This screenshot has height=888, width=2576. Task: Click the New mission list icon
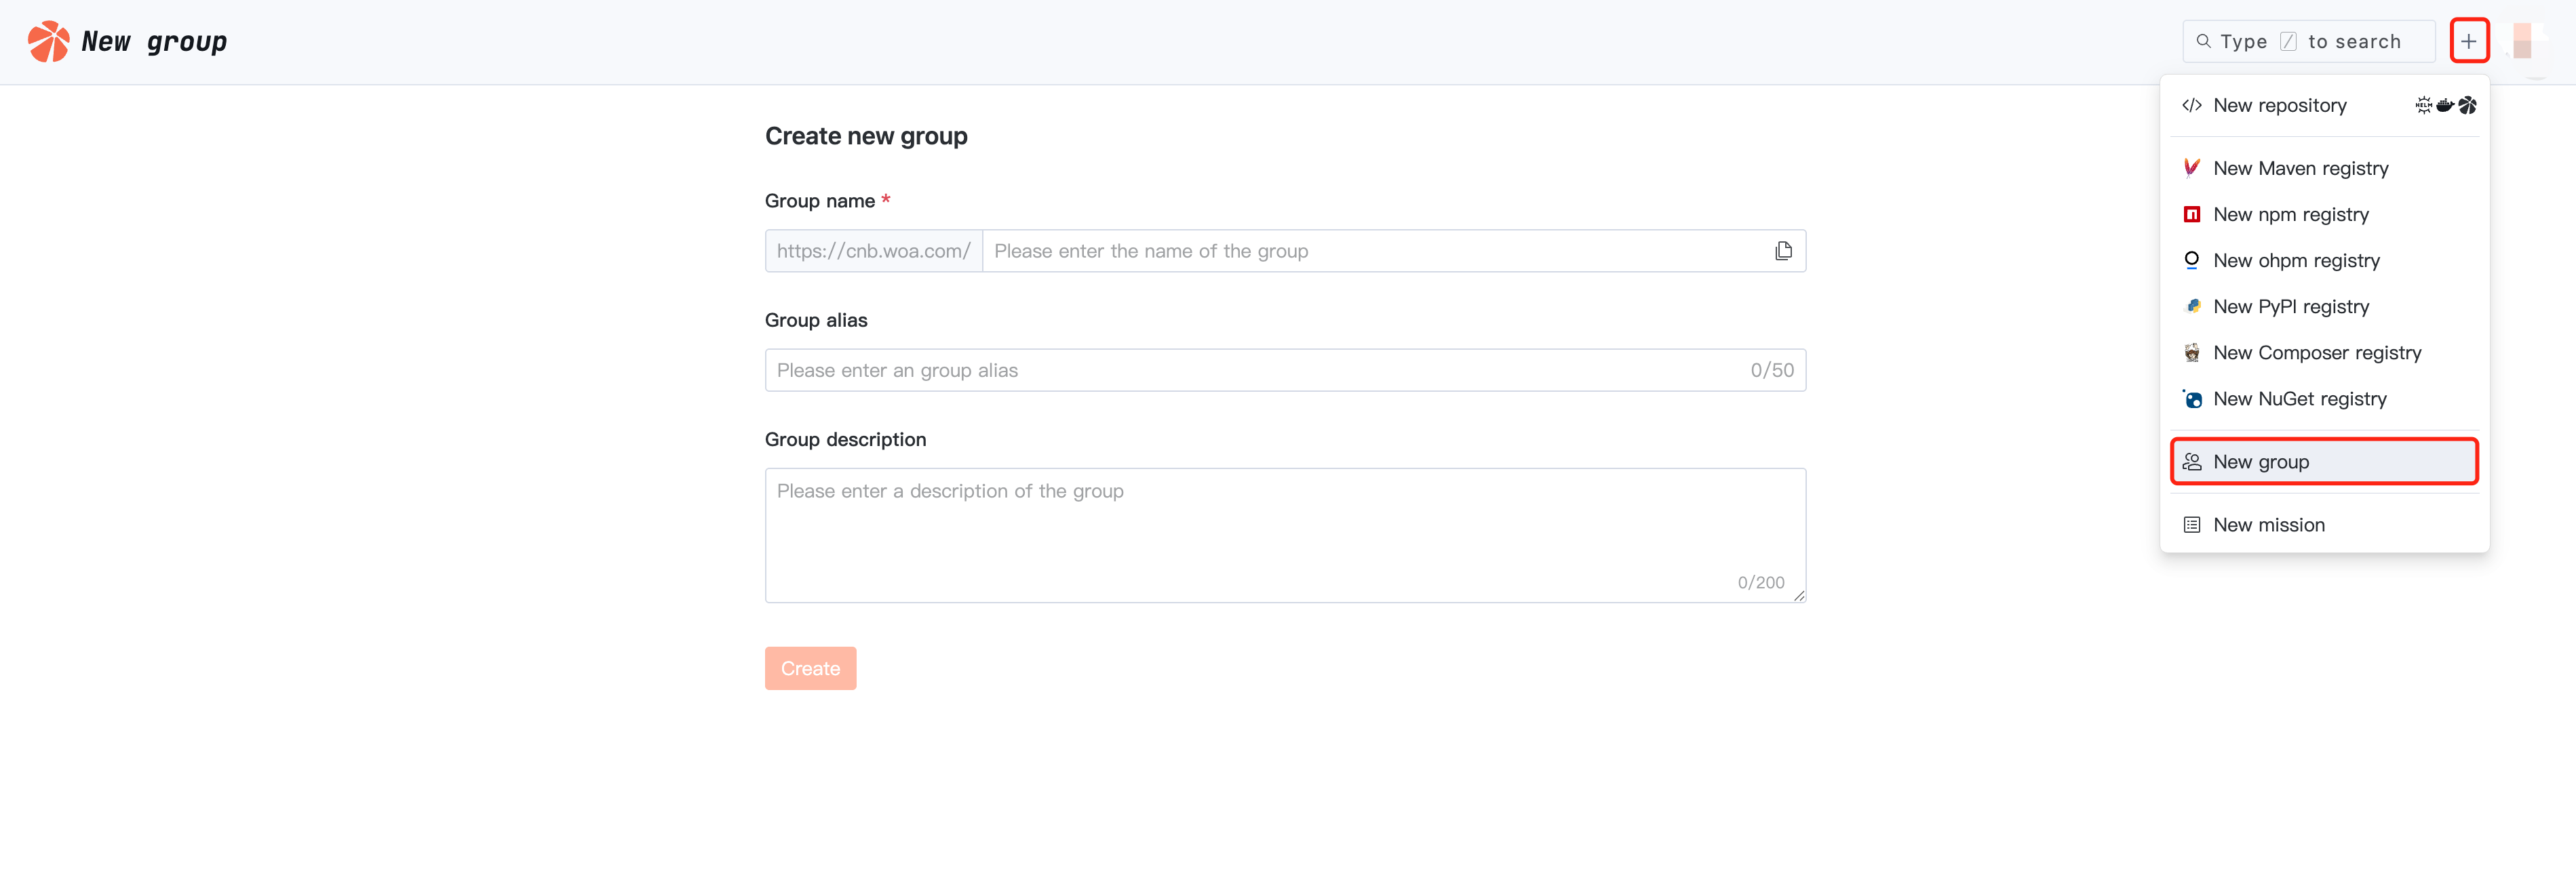point(2191,525)
